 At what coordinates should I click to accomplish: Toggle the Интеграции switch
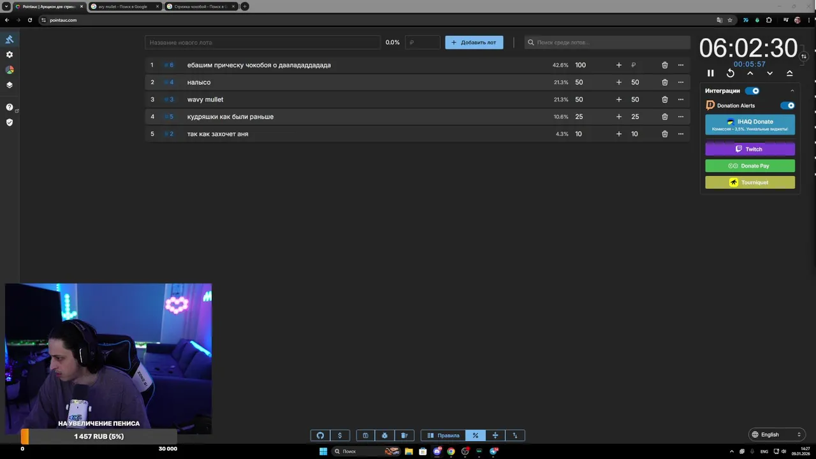point(752,91)
